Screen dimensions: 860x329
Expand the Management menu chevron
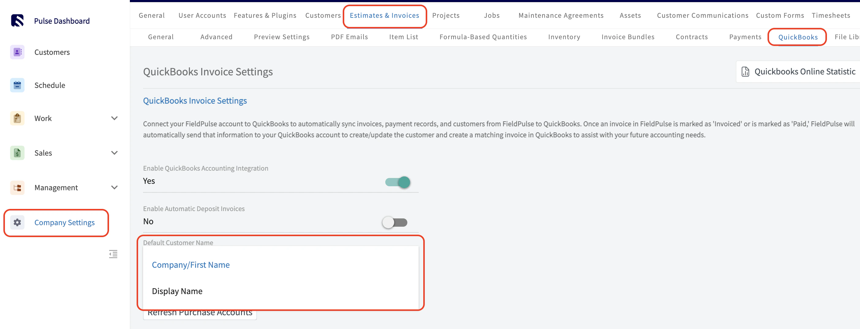click(x=114, y=188)
